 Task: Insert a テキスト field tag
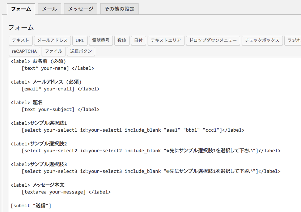point(21,40)
